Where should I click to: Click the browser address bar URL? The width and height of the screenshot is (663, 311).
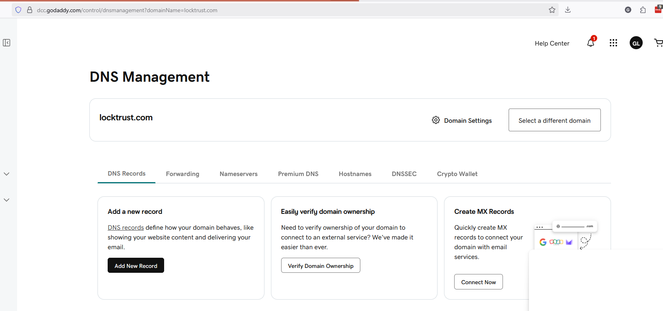point(127,10)
